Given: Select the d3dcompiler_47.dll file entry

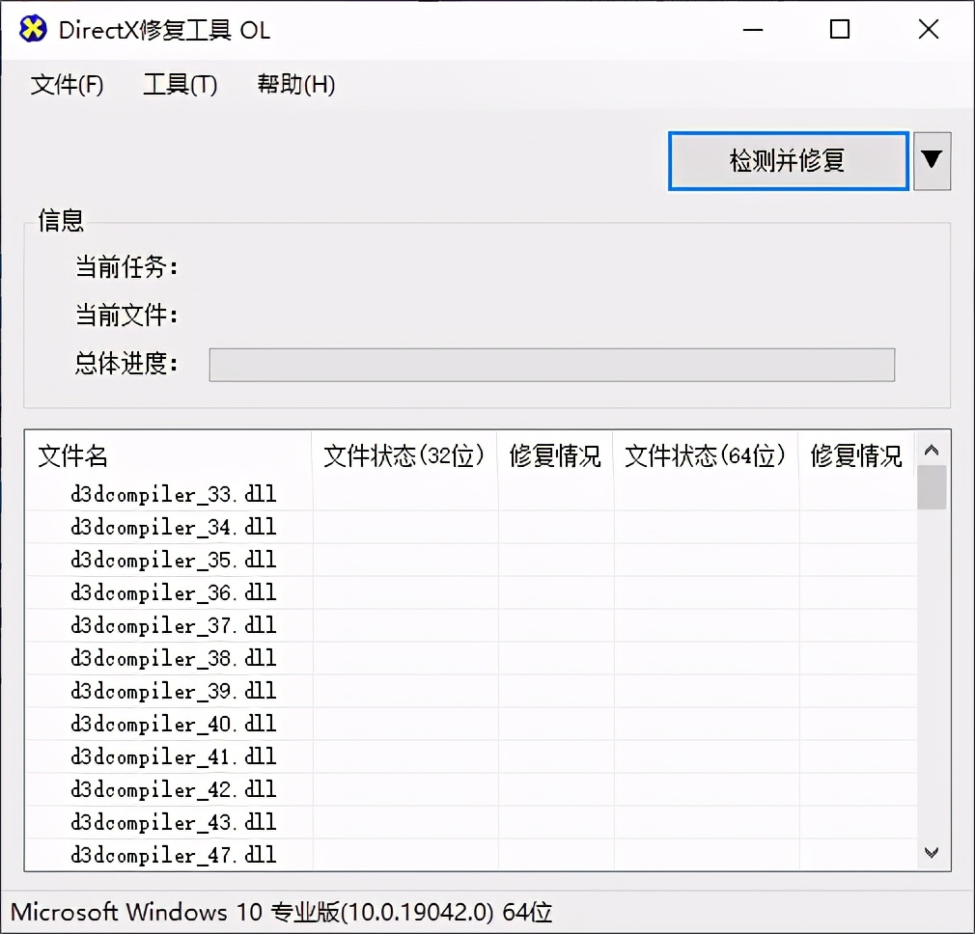Looking at the screenshot, I should tap(174, 855).
